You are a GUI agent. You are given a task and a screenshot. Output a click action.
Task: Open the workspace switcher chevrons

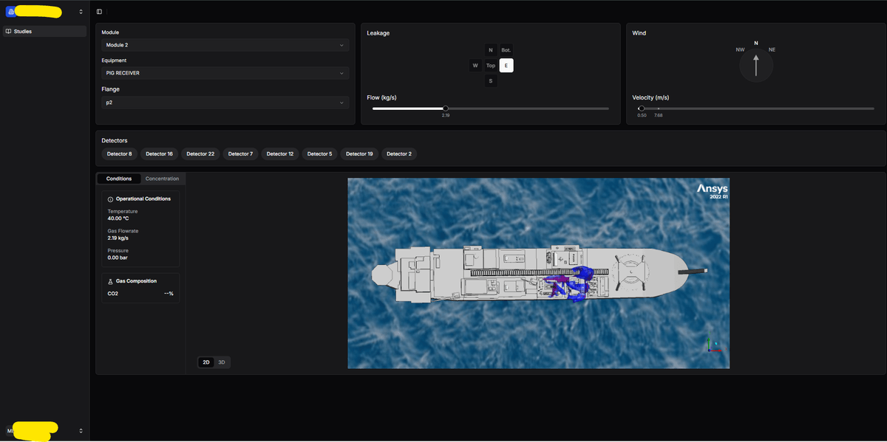pyautogui.click(x=81, y=11)
